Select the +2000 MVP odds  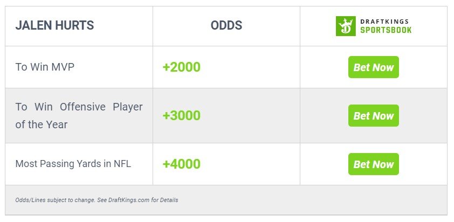coord(181,67)
